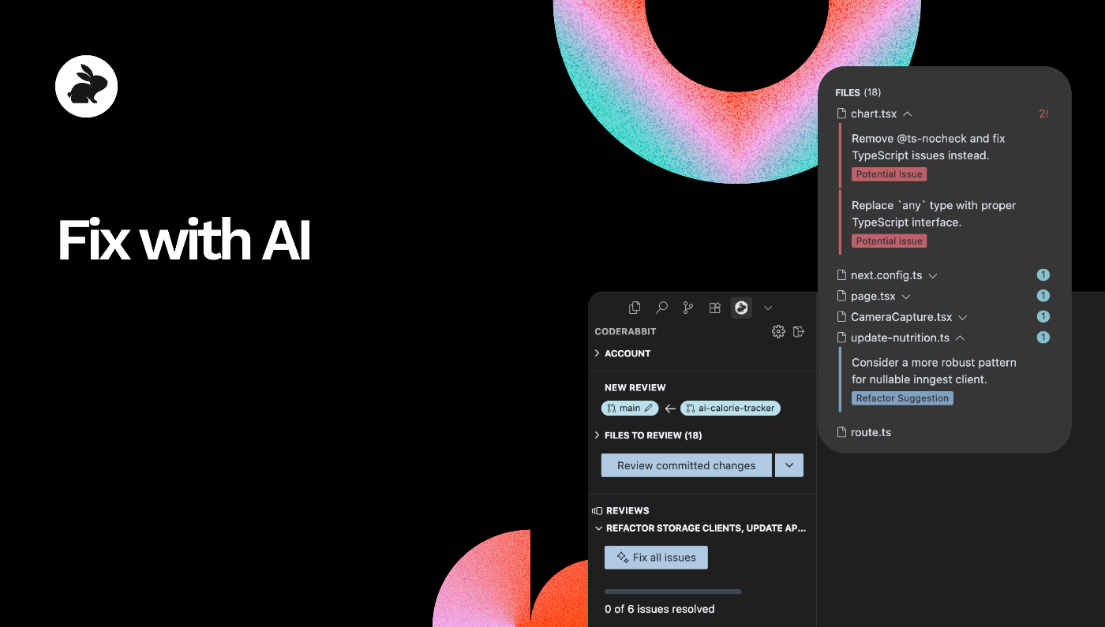Click the branch icon in ai-calorie-tracker chip

[x=691, y=408]
